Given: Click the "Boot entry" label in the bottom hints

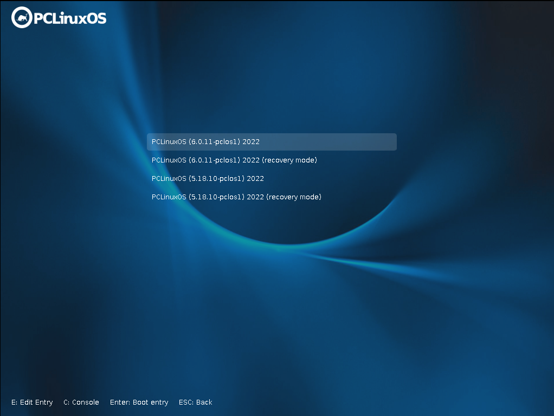Looking at the screenshot, I should click(151, 402).
